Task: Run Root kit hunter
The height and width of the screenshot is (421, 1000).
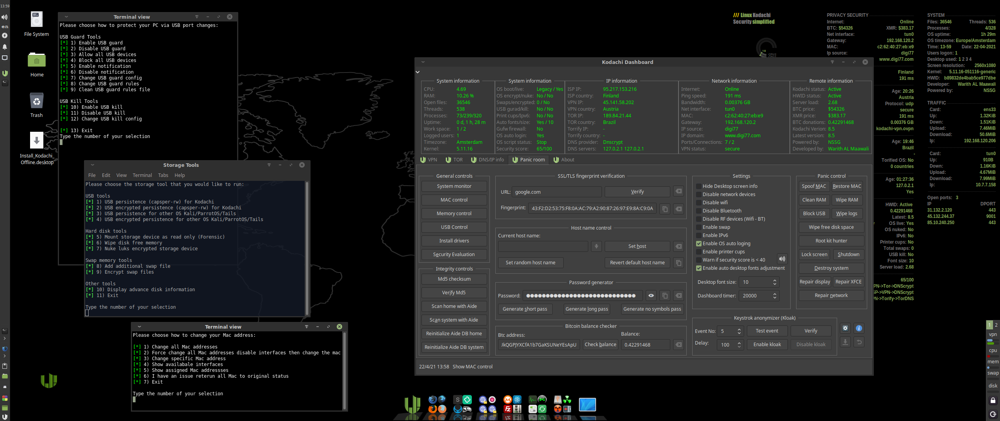Action: pos(831,241)
